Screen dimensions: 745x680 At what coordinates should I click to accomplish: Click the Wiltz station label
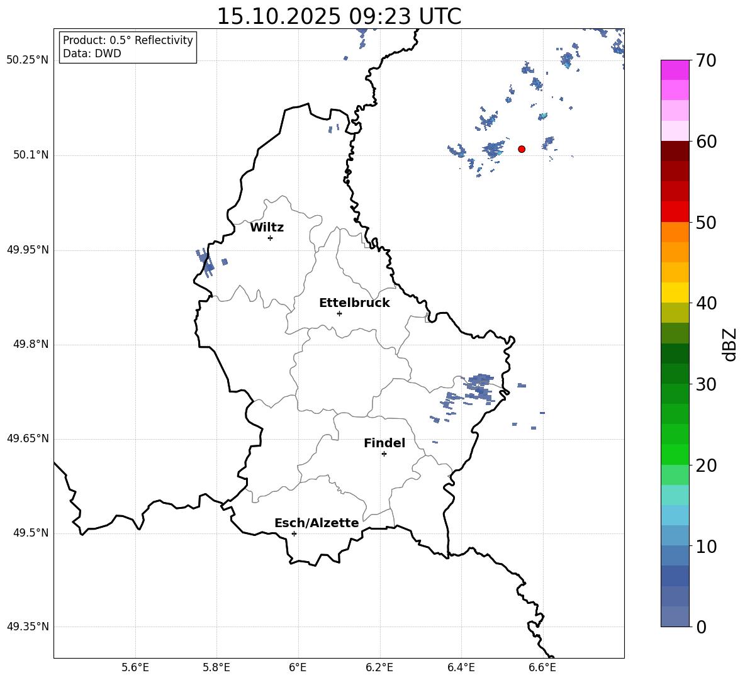267,228
